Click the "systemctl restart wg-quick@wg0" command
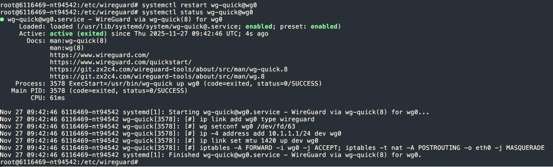The width and height of the screenshot is (553, 167). coord(199,5)
